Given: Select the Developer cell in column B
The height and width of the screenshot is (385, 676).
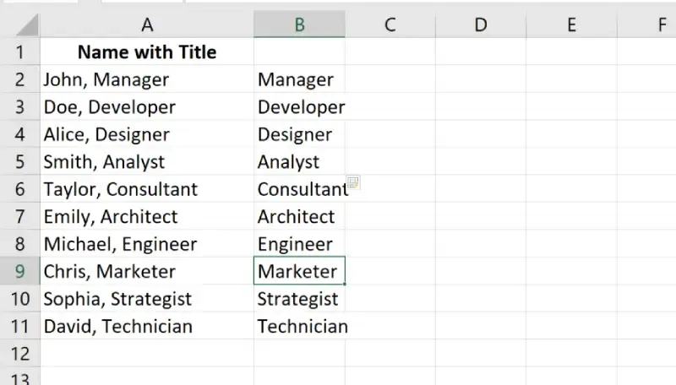Looking at the screenshot, I should pyautogui.click(x=299, y=106).
